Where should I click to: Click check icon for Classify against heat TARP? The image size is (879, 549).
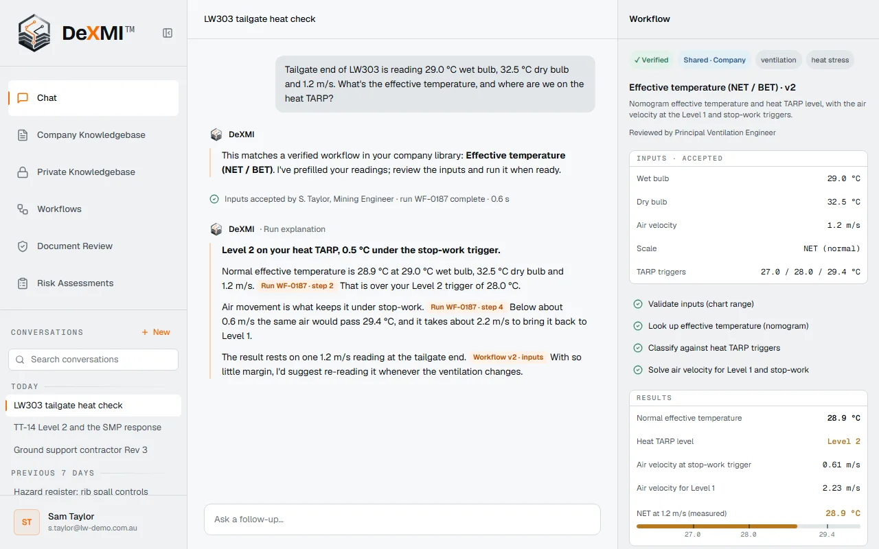coord(637,348)
